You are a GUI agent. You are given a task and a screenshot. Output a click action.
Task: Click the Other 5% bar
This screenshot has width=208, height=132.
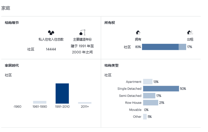(x=145, y=117)
